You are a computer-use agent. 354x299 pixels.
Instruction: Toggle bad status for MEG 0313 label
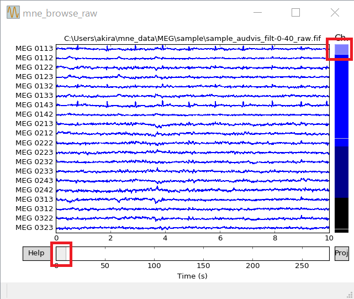(34, 200)
